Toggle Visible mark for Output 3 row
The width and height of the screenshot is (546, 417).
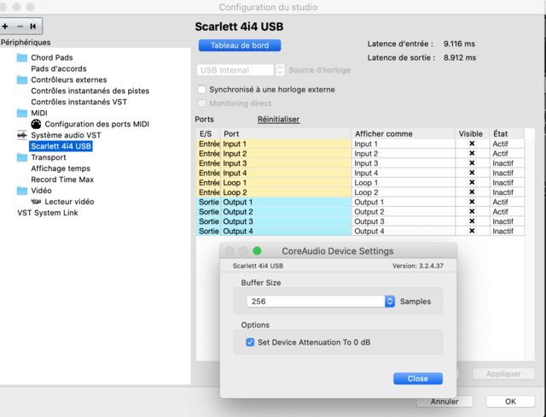[x=472, y=221]
